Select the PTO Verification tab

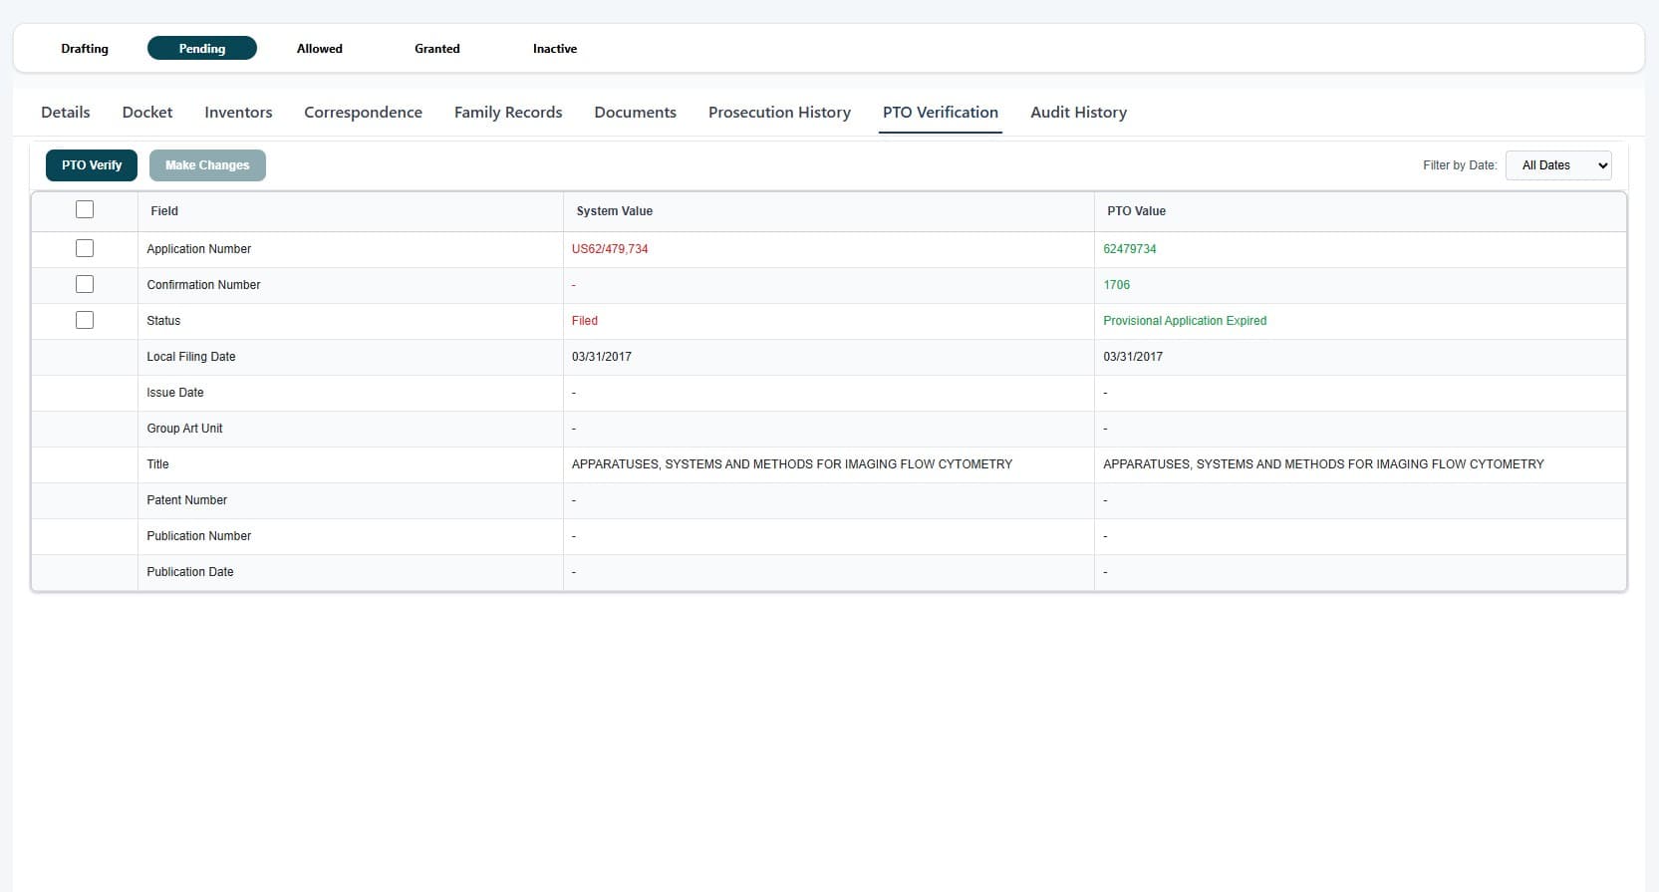(941, 113)
